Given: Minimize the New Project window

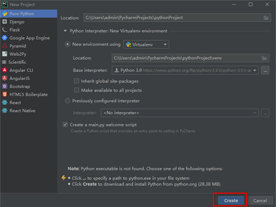Looking at the screenshot, I should pos(234,5).
